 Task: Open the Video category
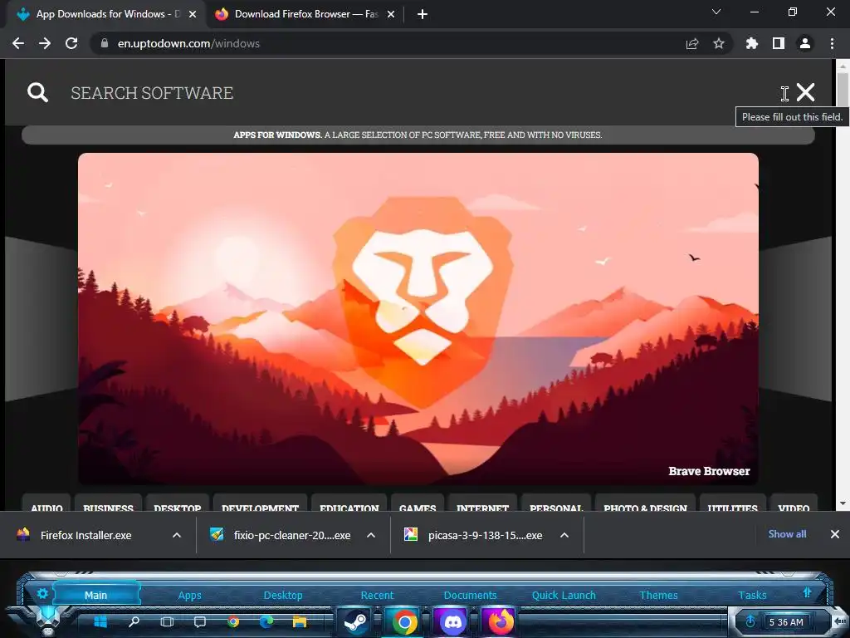(x=794, y=504)
